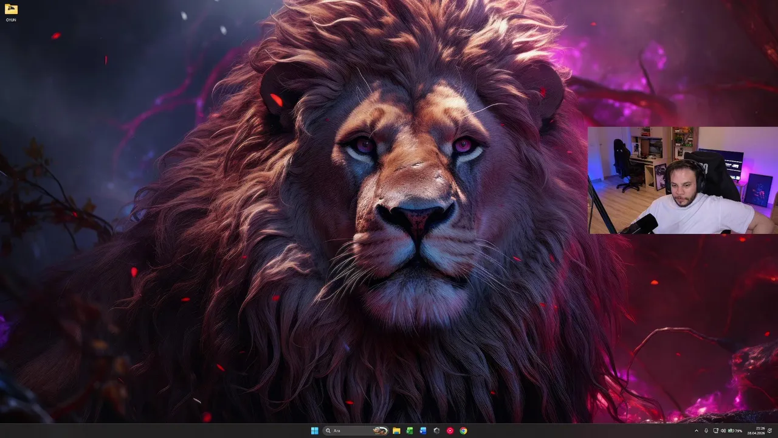The width and height of the screenshot is (778, 438).
Task: Click the battery 79% indicator
Action: pos(735,431)
